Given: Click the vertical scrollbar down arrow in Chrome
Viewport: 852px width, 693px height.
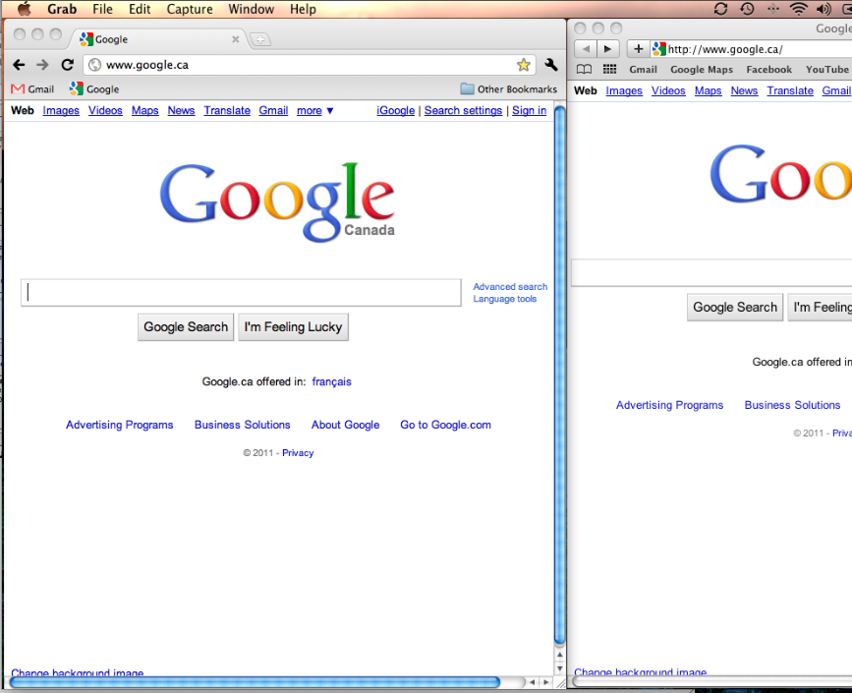Looking at the screenshot, I should pos(560,668).
